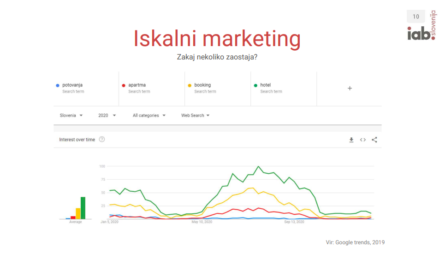Screen dimensions: 445x253
Task: Click the red dot beside apartma
Action: point(124,85)
